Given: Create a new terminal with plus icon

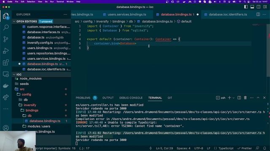Looking at the screenshot, I should pos(229,98).
